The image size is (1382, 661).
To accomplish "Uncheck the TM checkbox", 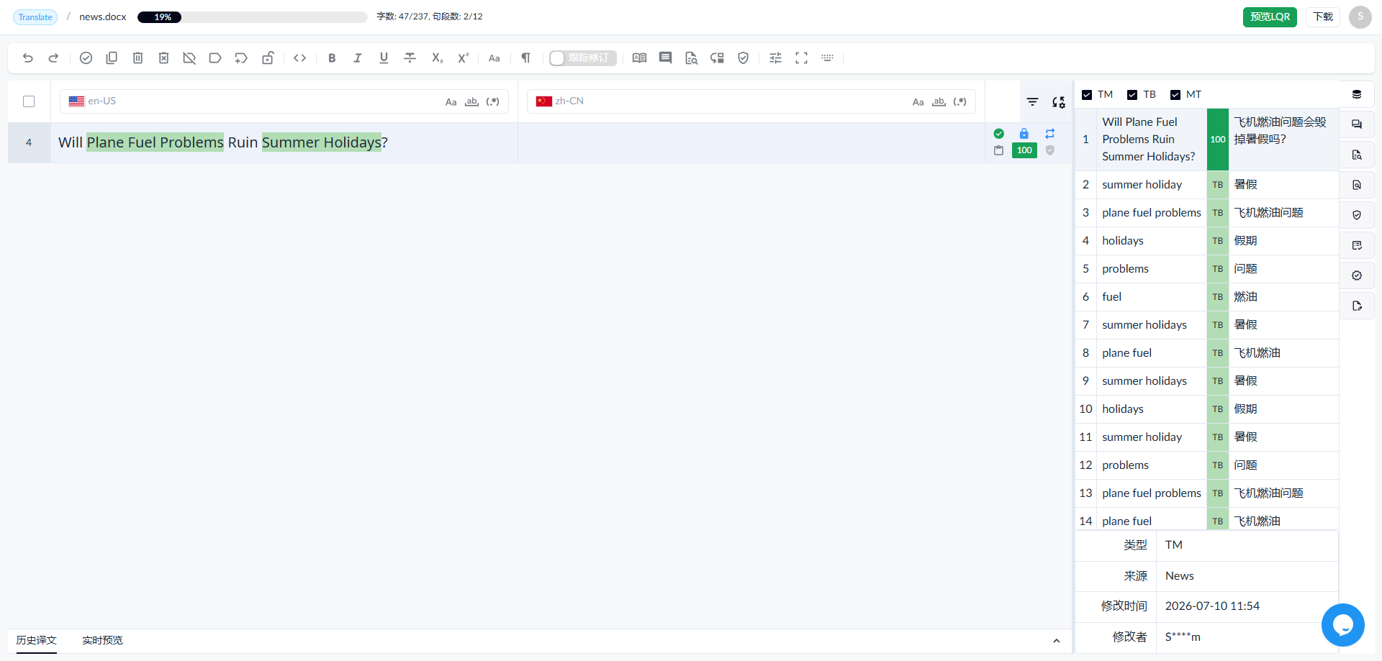I will pos(1087,95).
